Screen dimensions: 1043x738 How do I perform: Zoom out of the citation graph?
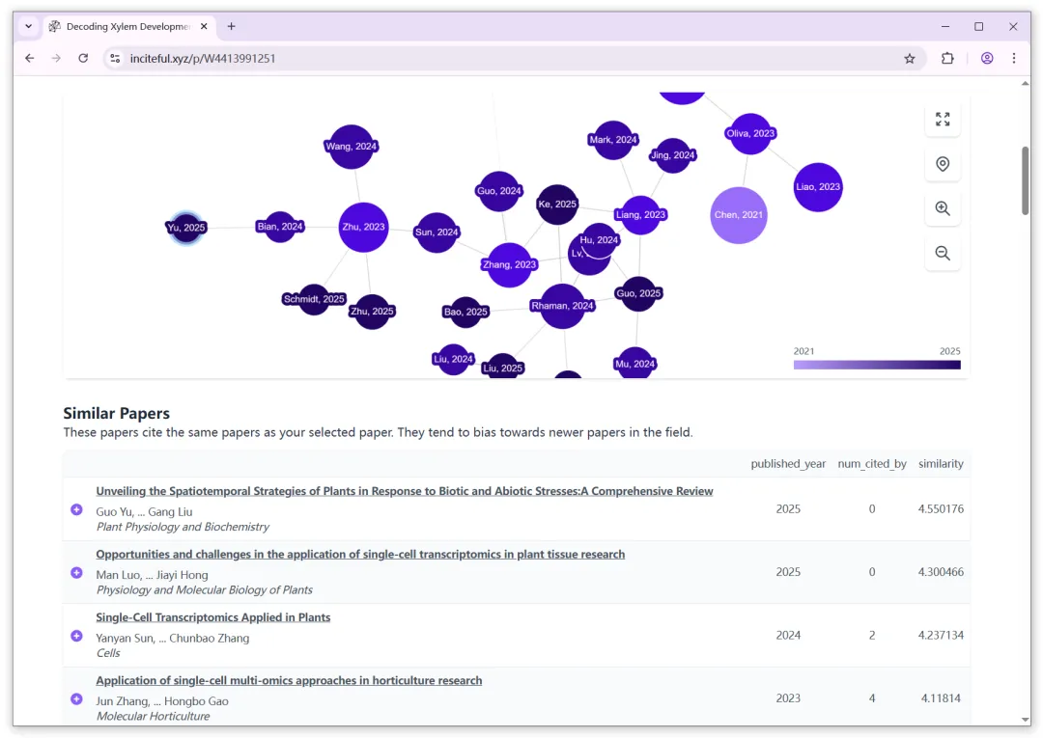click(942, 253)
